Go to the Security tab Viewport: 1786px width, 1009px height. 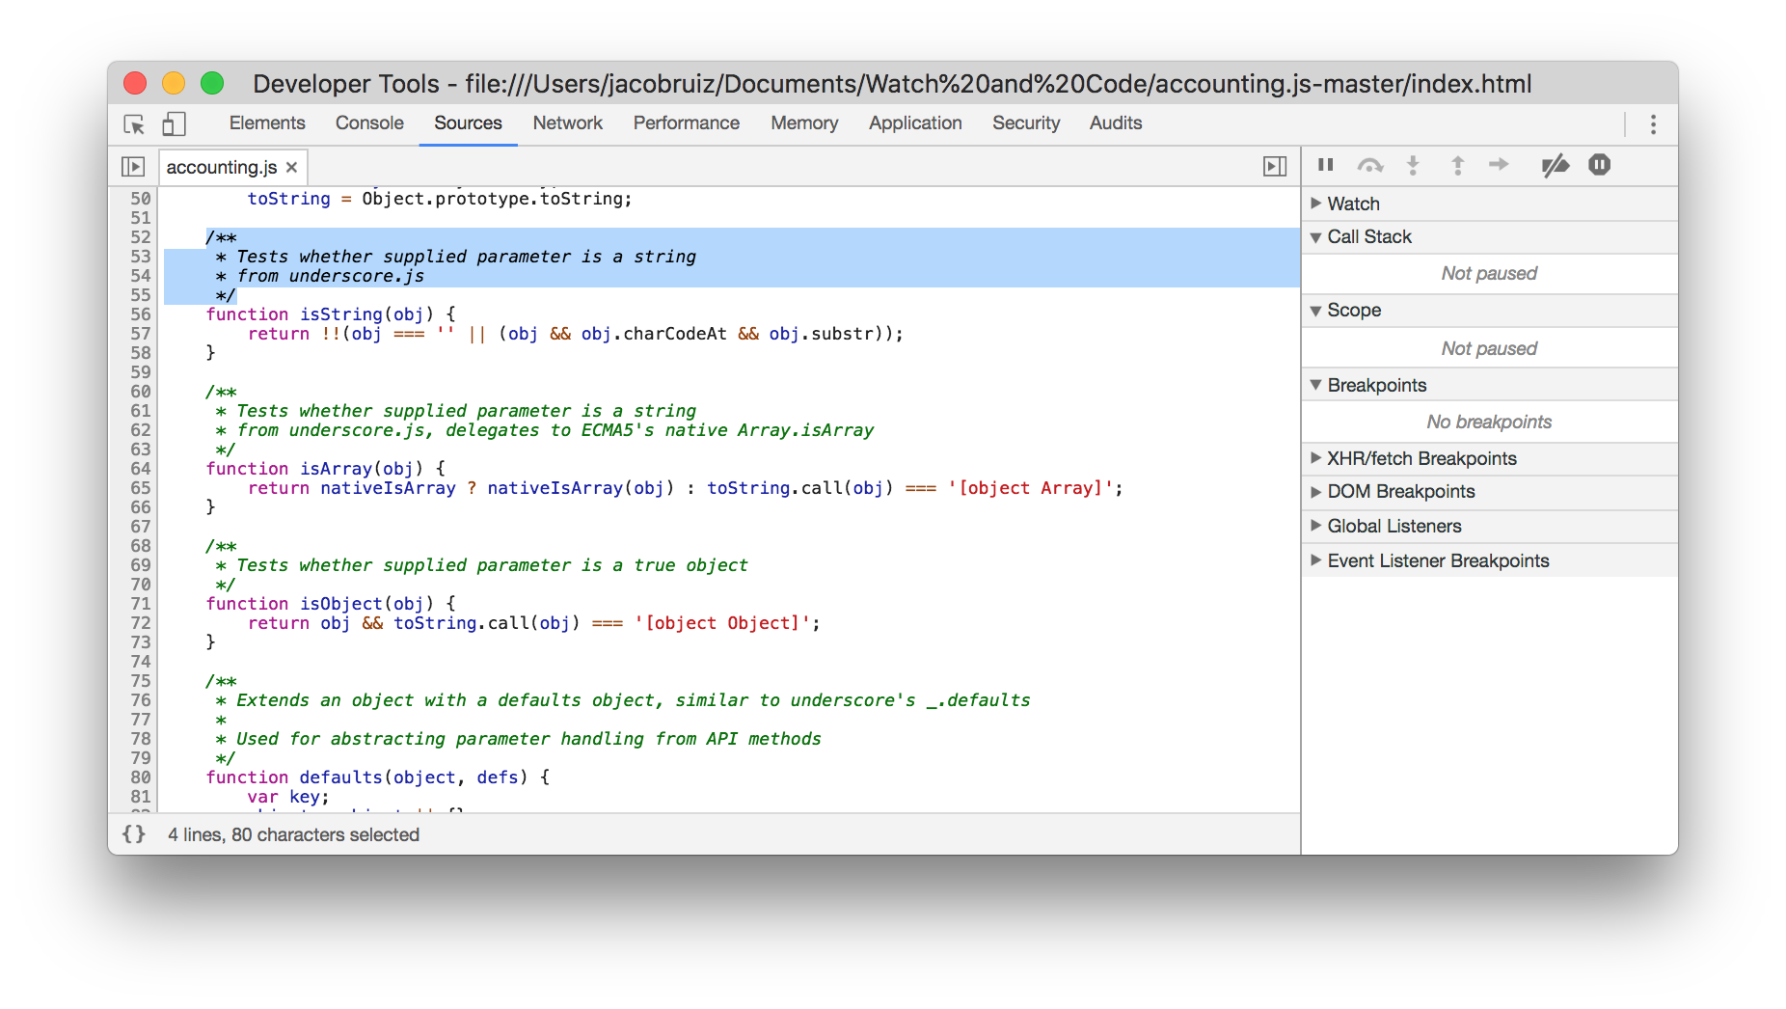point(1026,123)
